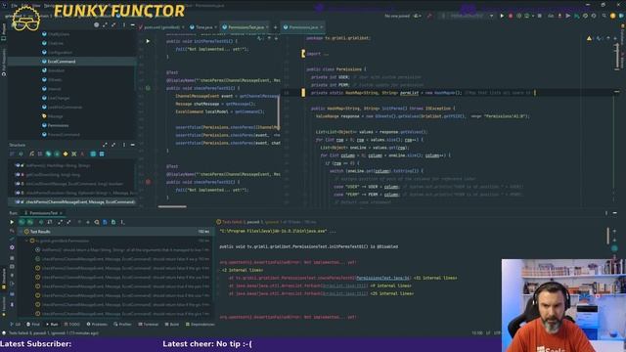The image size is (626, 352).
Task: Click the settings gear in Run side toolbar
Action: (12, 247)
